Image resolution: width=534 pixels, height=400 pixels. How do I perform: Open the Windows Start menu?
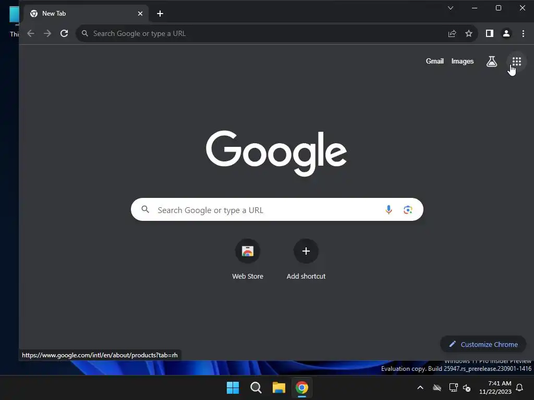(233, 387)
